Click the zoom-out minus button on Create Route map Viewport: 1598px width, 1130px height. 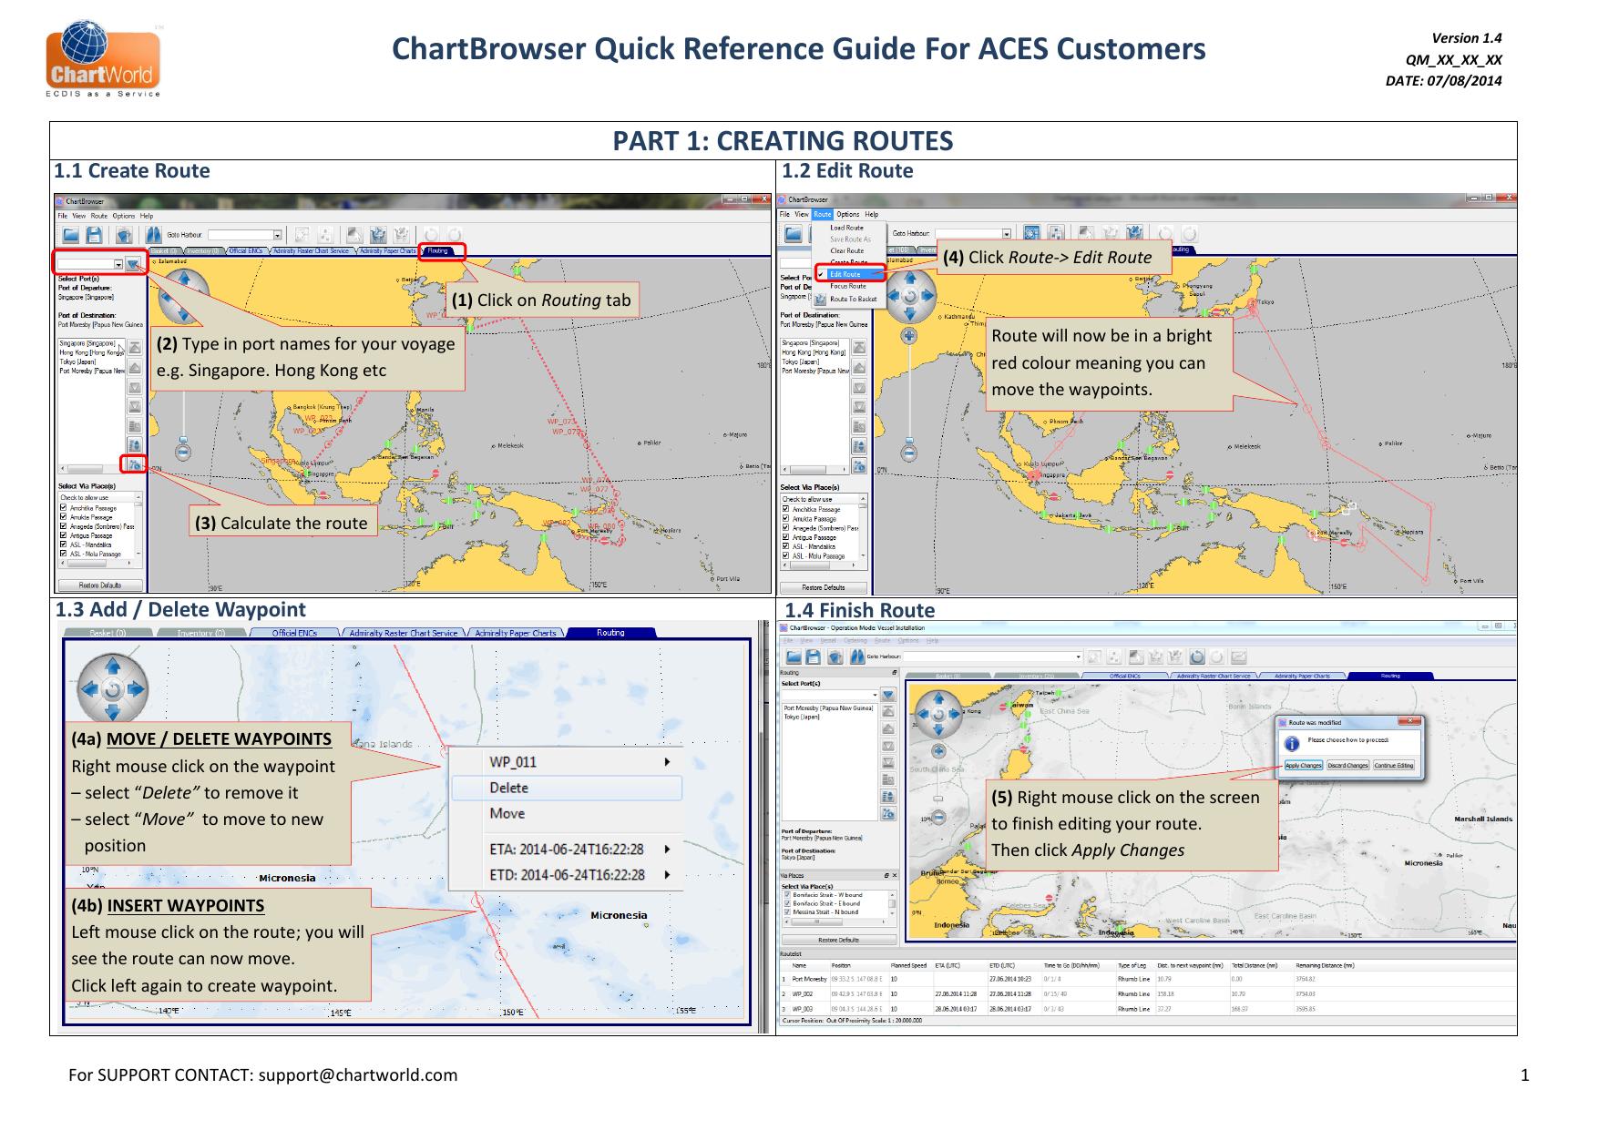pyautogui.click(x=183, y=452)
